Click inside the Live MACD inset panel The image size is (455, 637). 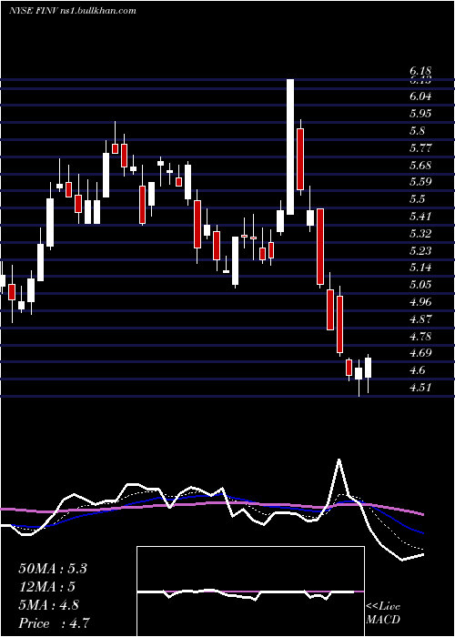[x=250, y=591]
